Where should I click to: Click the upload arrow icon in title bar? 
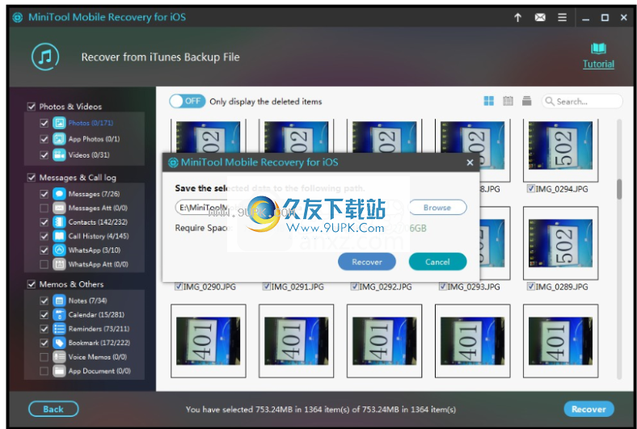tap(517, 18)
